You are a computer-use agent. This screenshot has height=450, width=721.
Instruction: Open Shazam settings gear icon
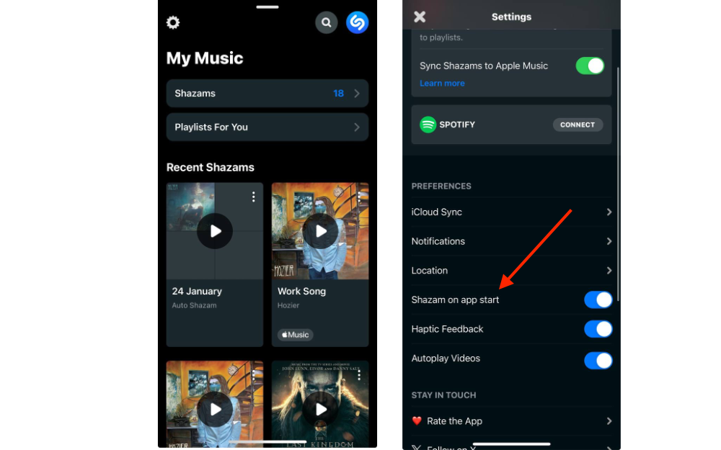pyautogui.click(x=173, y=22)
